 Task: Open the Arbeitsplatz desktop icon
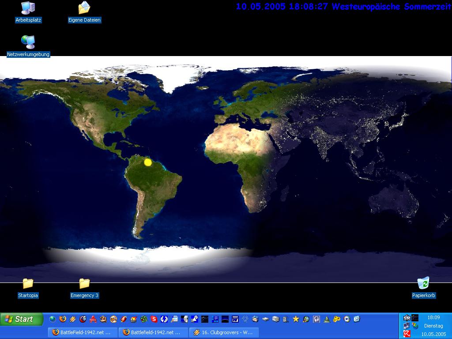tap(28, 8)
